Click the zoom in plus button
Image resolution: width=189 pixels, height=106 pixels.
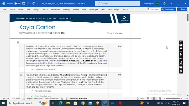182,99
